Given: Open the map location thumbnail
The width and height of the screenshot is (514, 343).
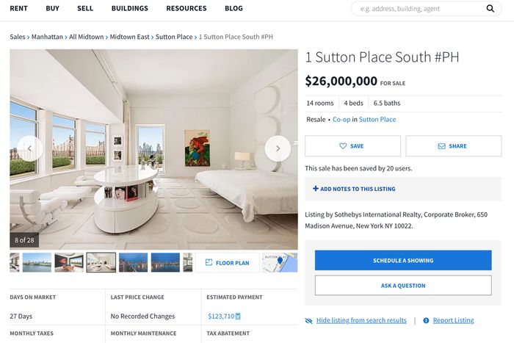Looking at the screenshot, I should point(280,262).
